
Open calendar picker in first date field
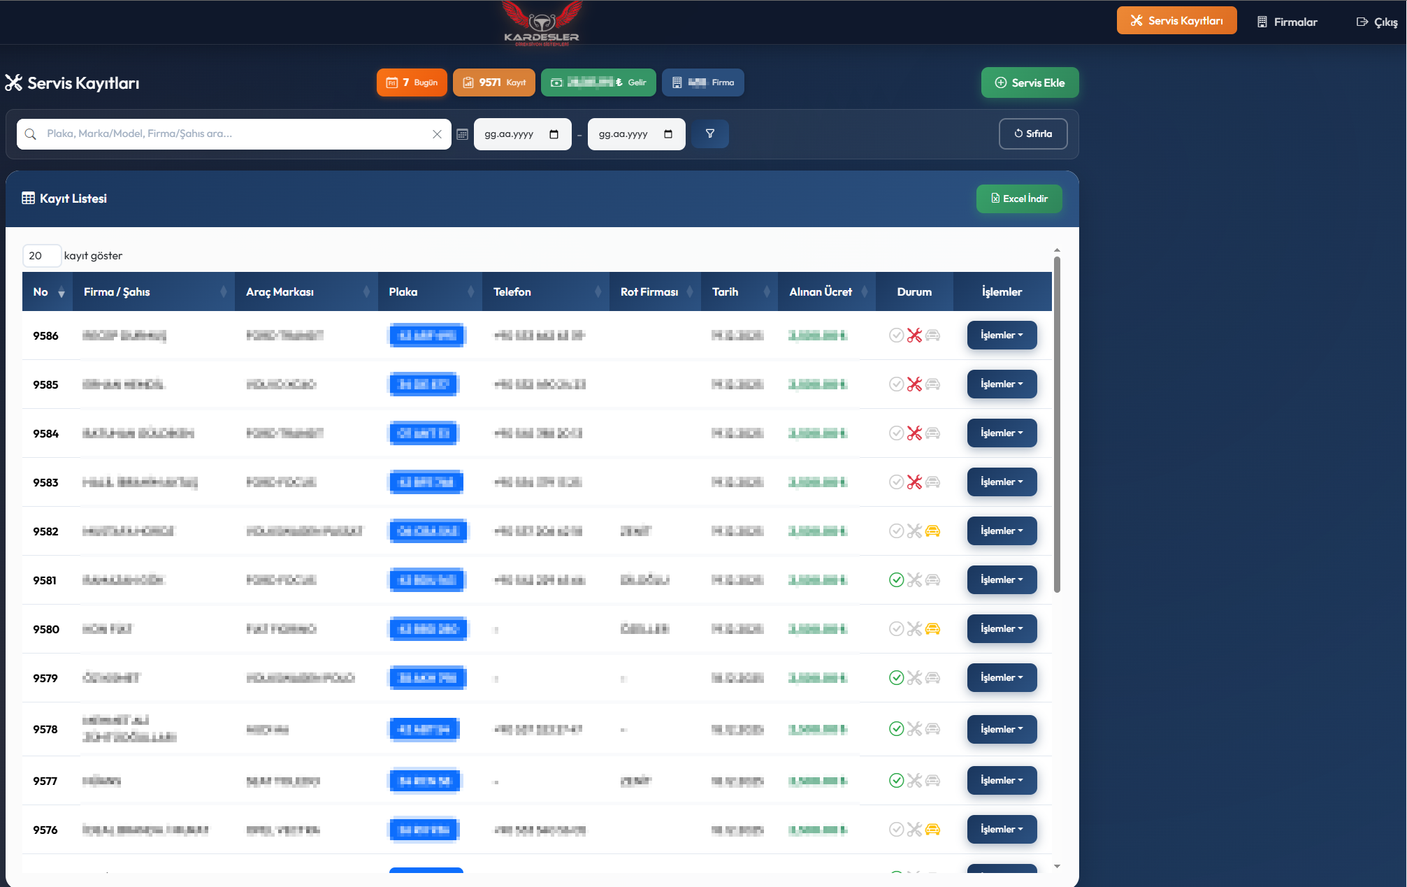[554, 134]
